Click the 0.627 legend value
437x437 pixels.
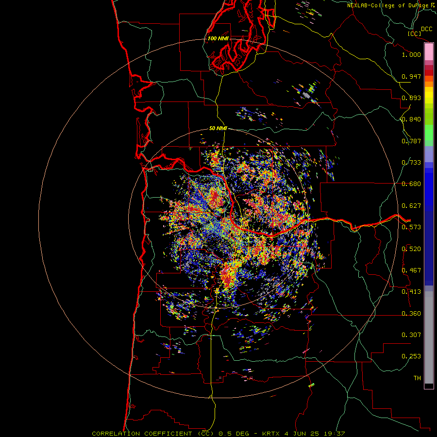[x=411, y=206]
